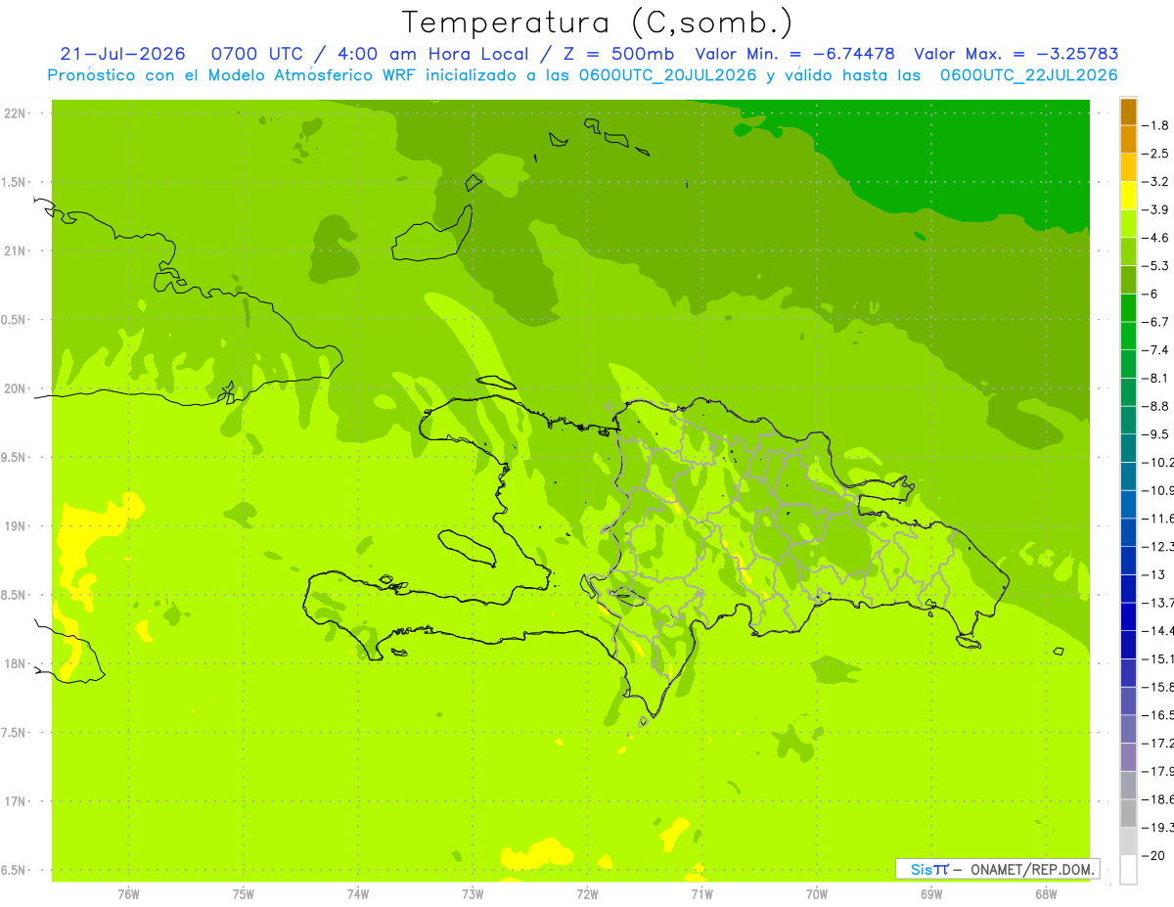Click the "-20" colorbar label
Viewport: 1174px width, 907px height.
(x=1155, y=855)
